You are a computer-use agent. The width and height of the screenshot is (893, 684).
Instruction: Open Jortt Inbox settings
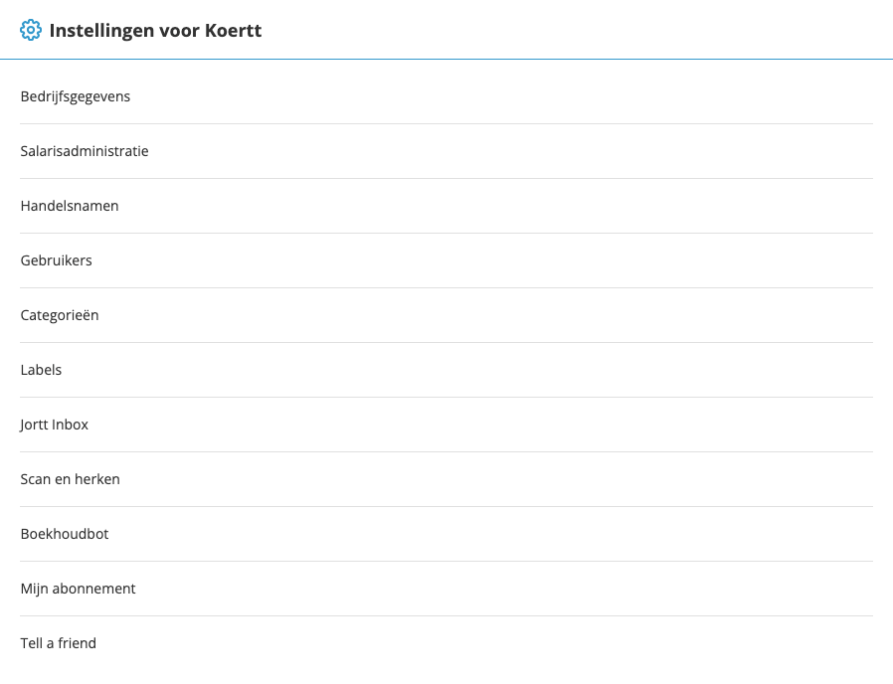pos(55,425)
